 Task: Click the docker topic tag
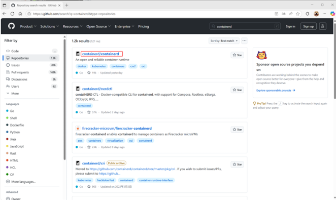82,66
